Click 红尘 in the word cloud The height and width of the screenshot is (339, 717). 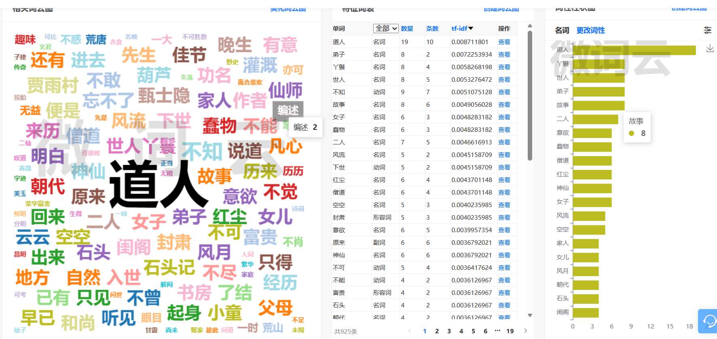click(230, 217)
